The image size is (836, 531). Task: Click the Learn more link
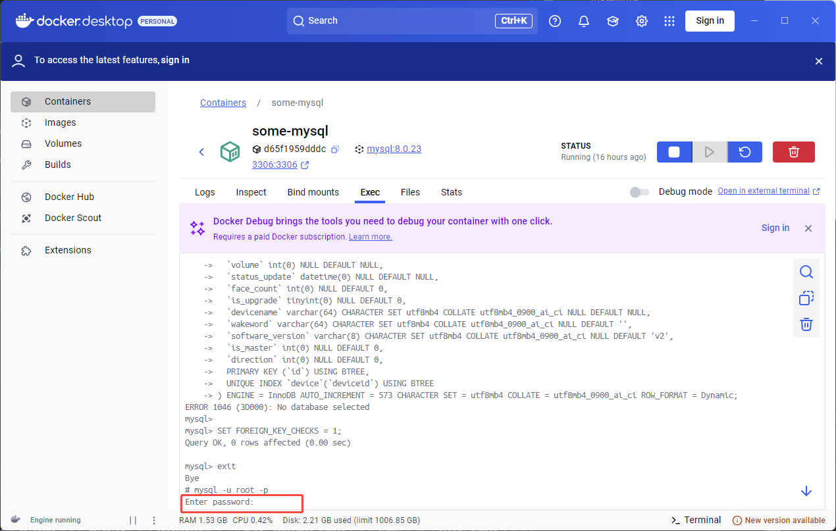click(371, 237)
